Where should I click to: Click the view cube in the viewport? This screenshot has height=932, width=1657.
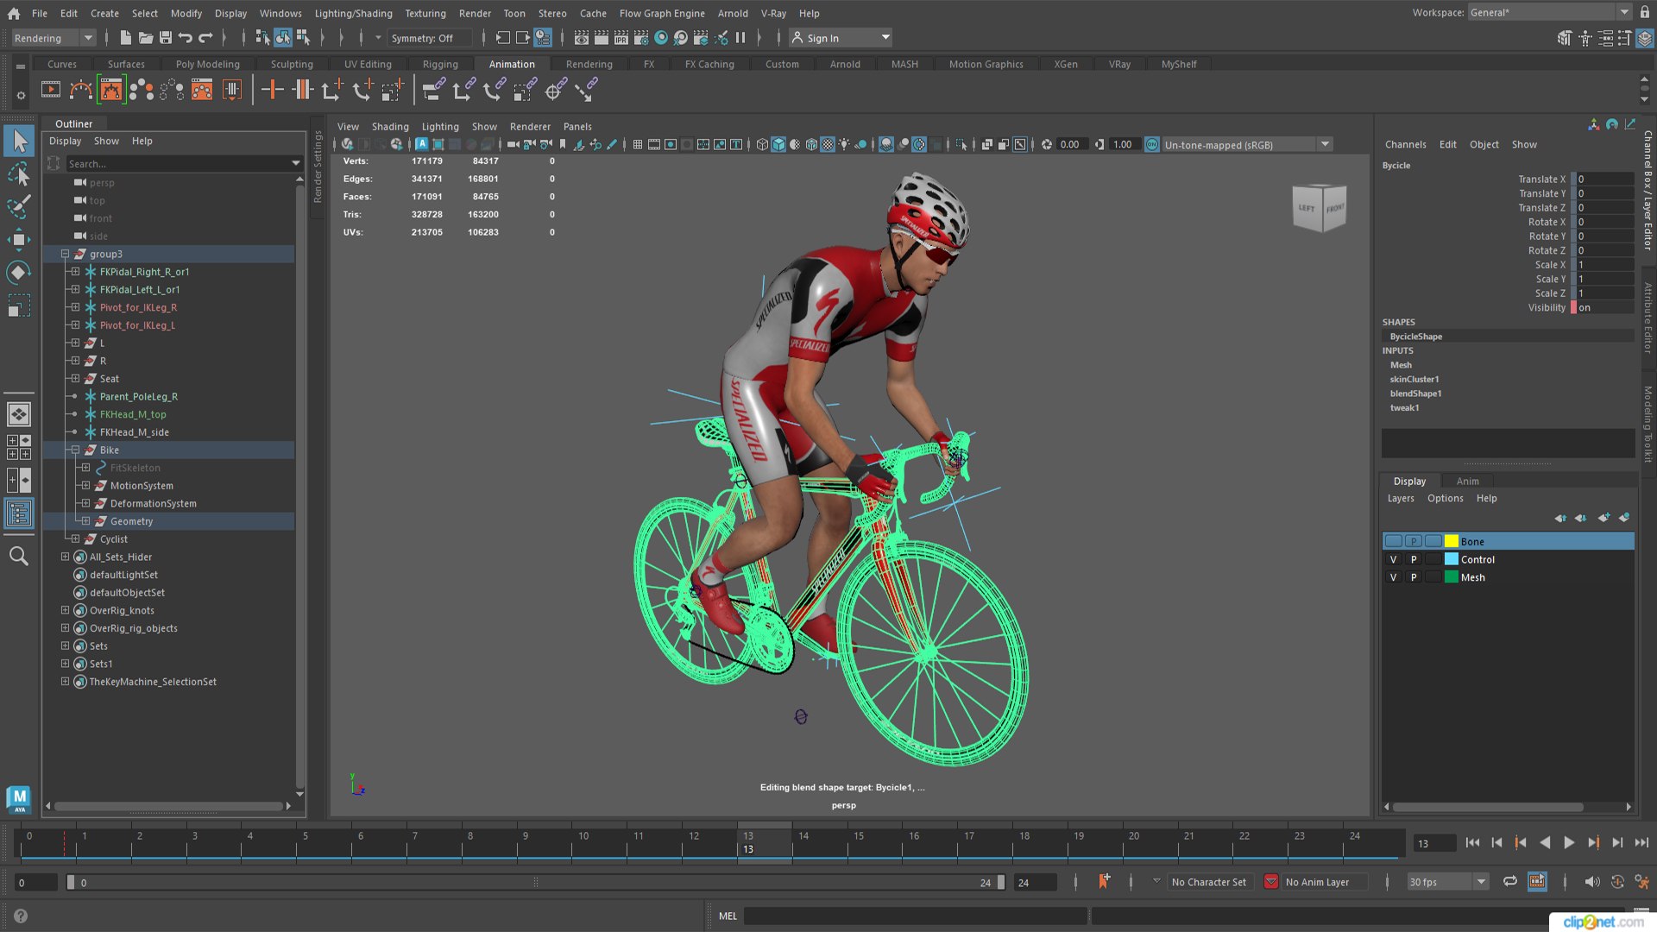pyautogui.click(x=1320, y=208)
